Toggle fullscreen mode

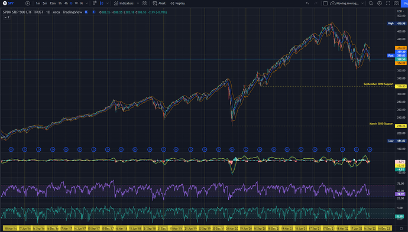click(388, 4)
